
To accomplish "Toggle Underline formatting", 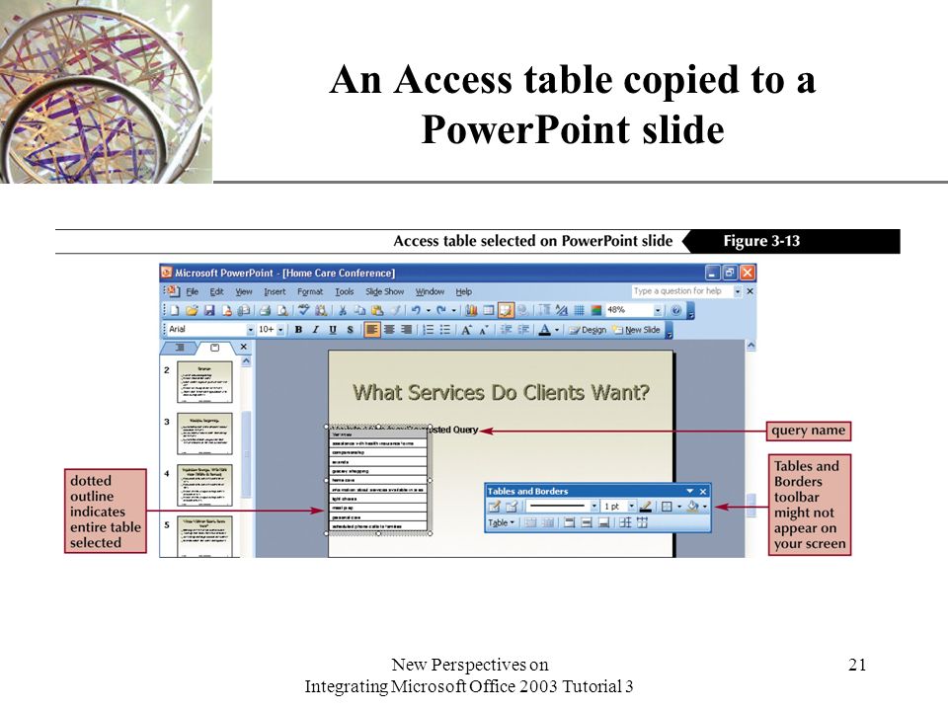I will coord(333,330).
